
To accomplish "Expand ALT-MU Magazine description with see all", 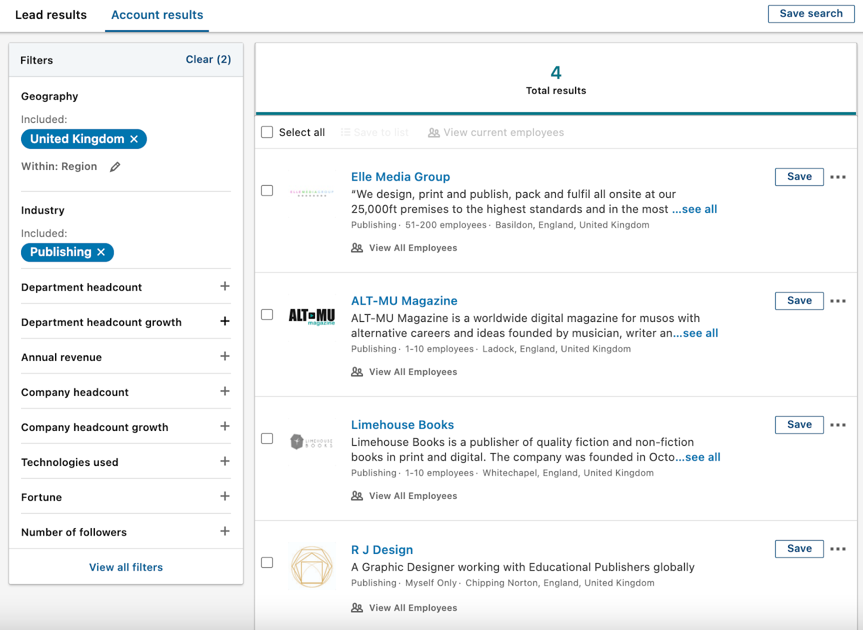I will coord(696,333).
